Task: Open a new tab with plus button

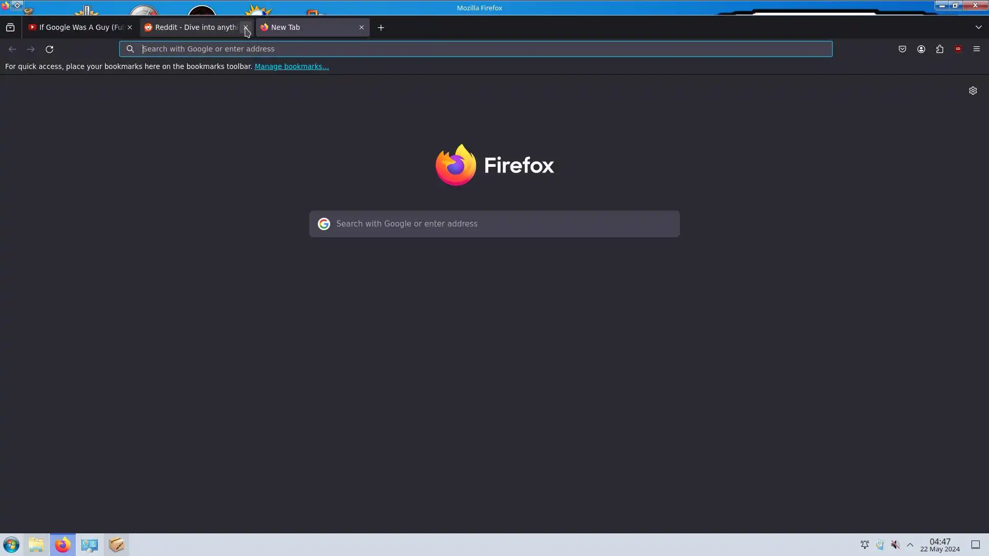Action: [x=381, y=28]
